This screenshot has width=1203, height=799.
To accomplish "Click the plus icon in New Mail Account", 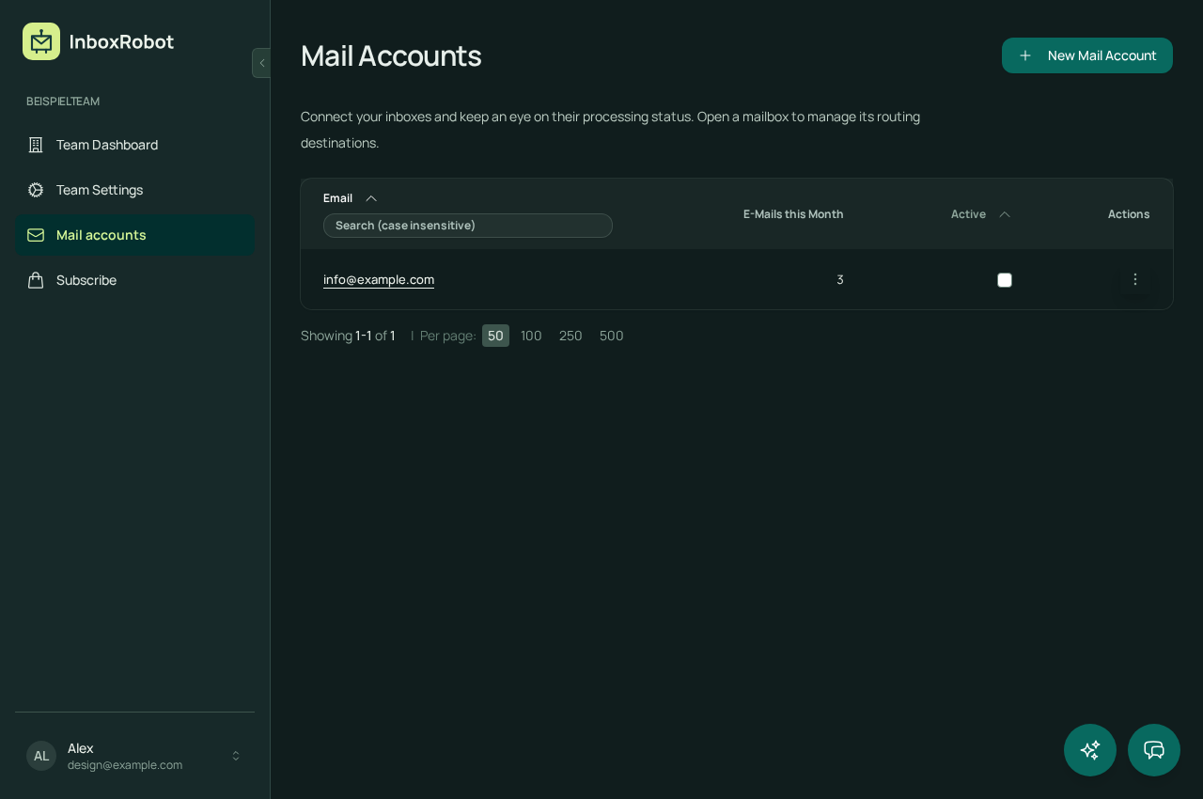I will [1025, 55].
